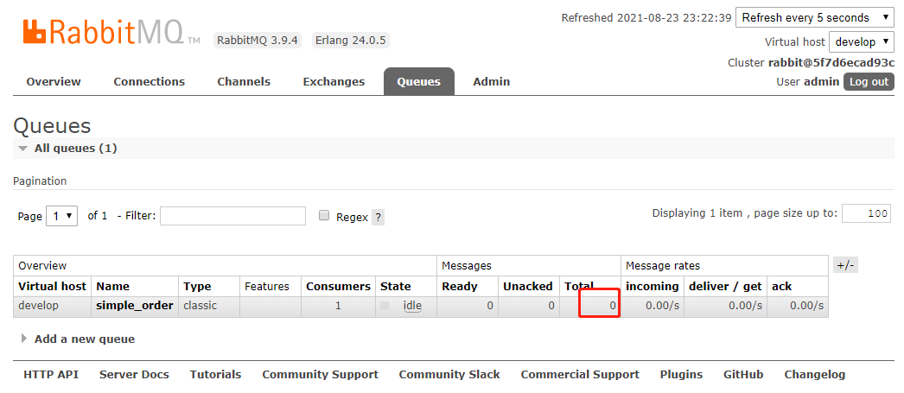Screen dimensions: 904x393
Task: Log out of the admin account
Action: pos(869,82)
